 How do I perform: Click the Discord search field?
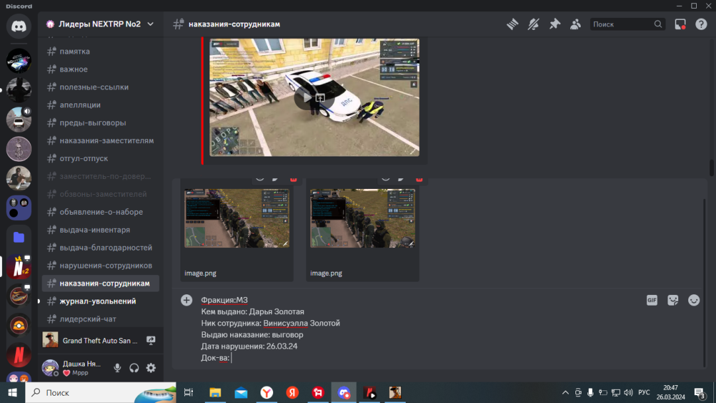point(627,24)
